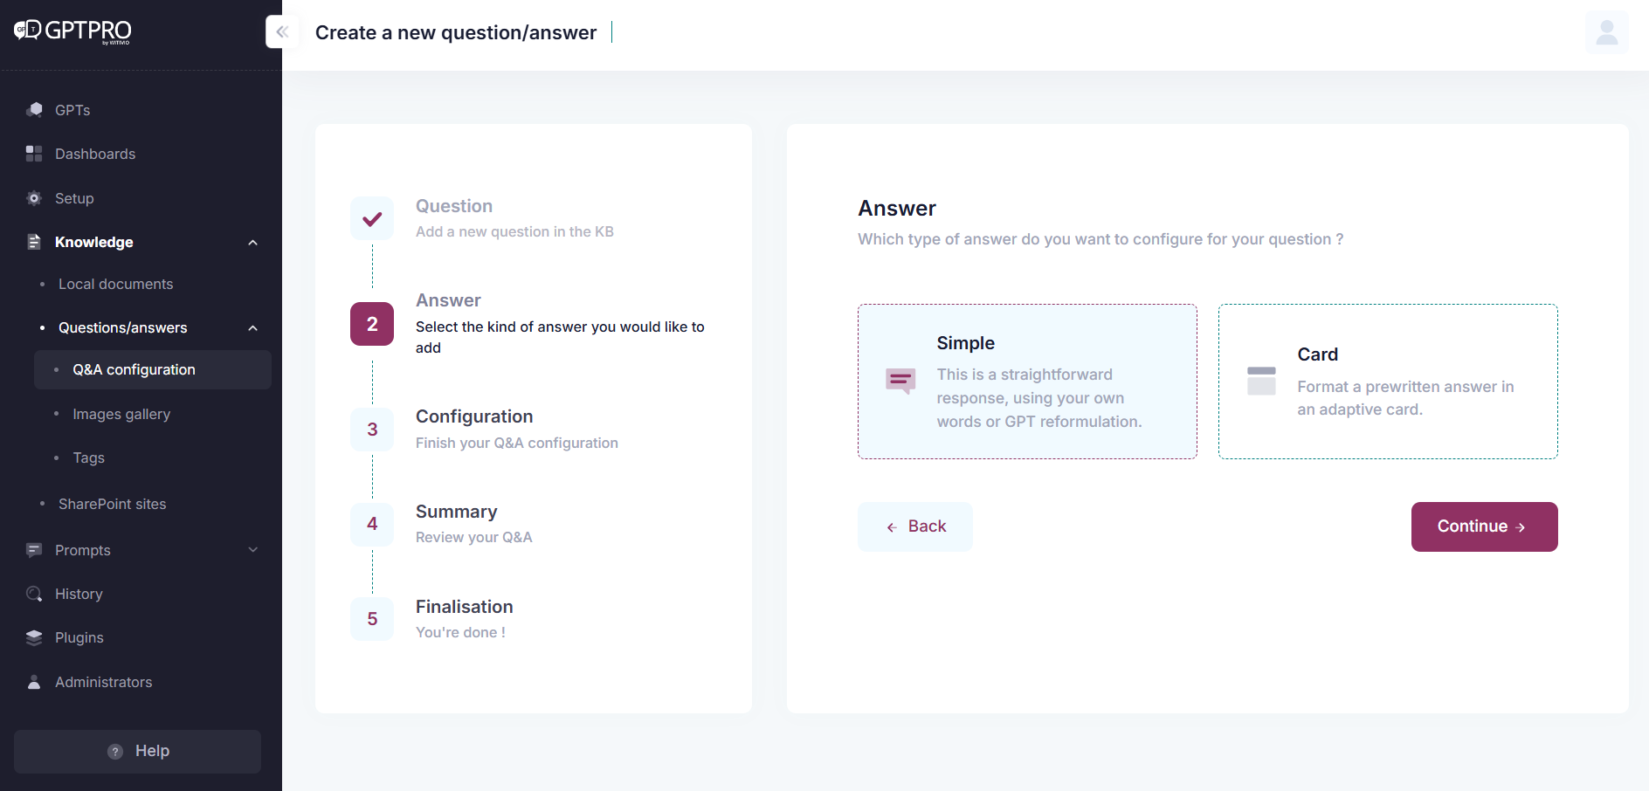Open Plugins using its stacked-layers icon
The image size is (1649, 791).
[x=34, y=637]
